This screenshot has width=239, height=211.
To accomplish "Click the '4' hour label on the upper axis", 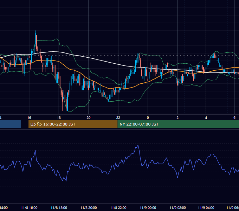I will [206, 118].
